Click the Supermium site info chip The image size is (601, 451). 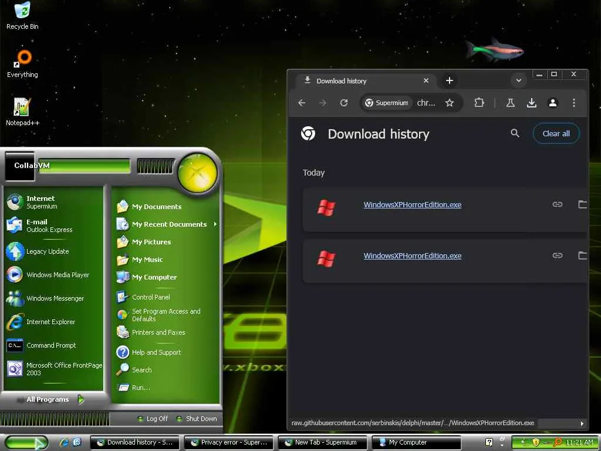pyautogui.click(x=387, y=103)
